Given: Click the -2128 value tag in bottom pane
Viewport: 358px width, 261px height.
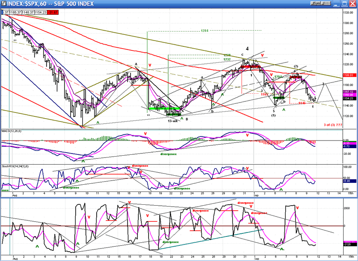Looking at the screenshot, I should tap(349, 244).
